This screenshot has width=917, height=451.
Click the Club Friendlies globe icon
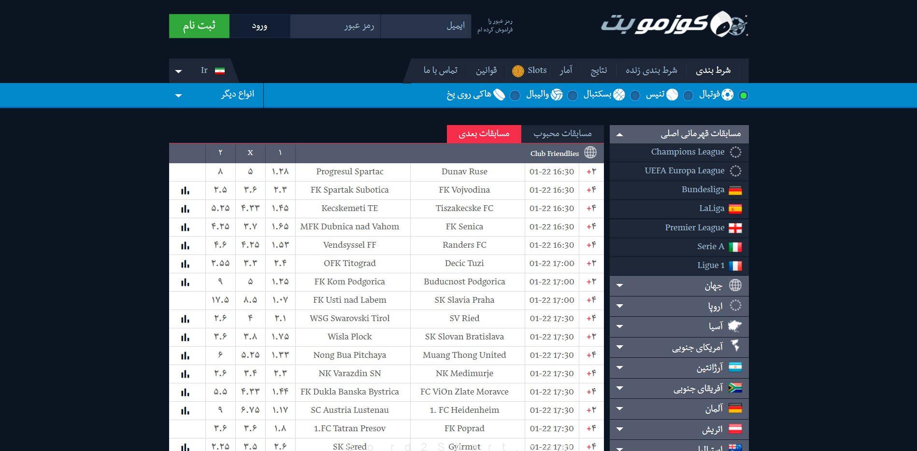point(590,153)
